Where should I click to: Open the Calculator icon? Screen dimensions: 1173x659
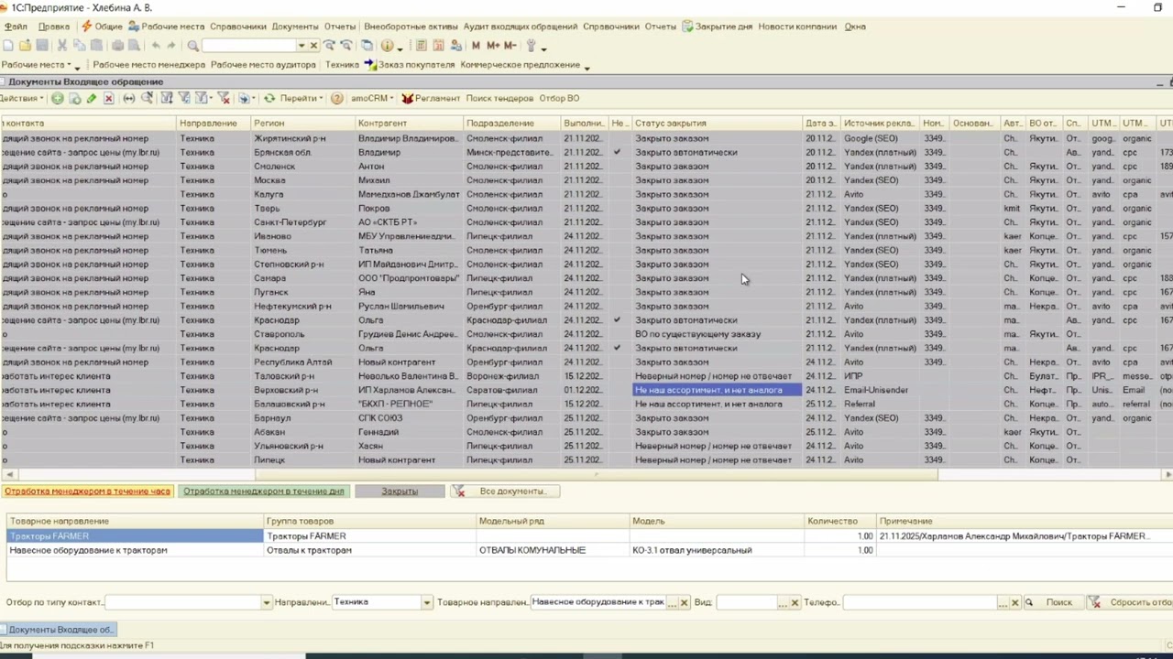[421, 46]
